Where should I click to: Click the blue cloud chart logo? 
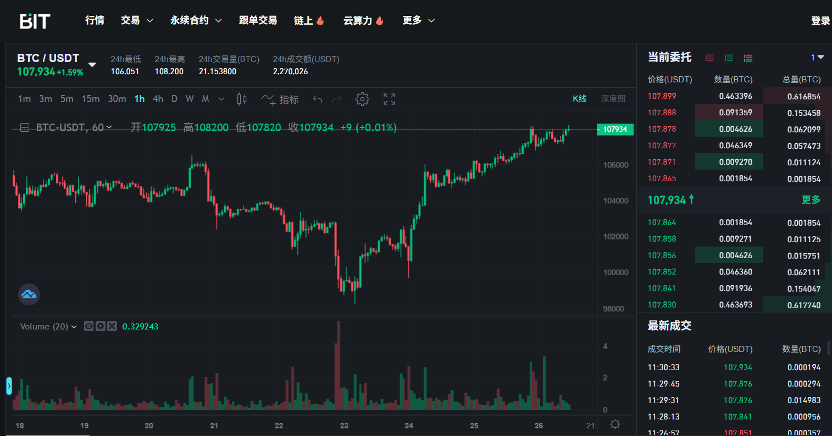click(x=29, y=294)
